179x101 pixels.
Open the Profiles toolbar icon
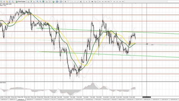click(x=4, y=2)
